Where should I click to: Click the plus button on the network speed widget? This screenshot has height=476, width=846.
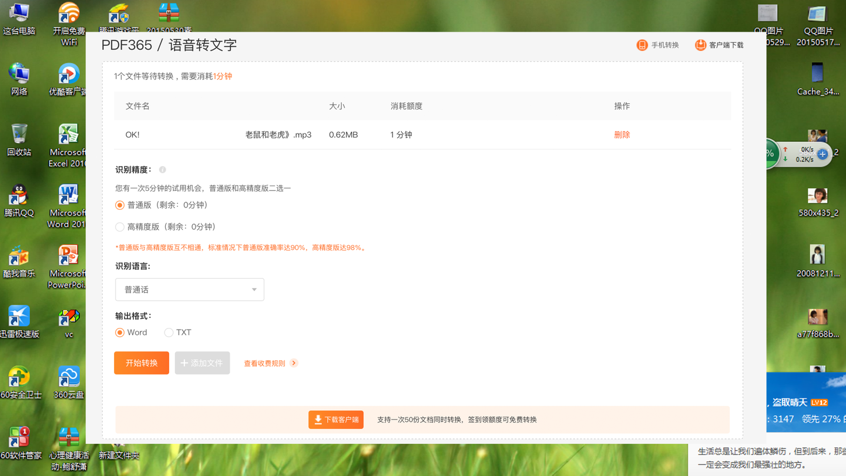coord(822,154)
